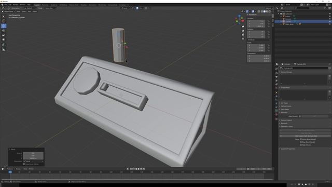Open the Object Mode dropdown
Screen dimensions: 332x187
click(8, 11)
